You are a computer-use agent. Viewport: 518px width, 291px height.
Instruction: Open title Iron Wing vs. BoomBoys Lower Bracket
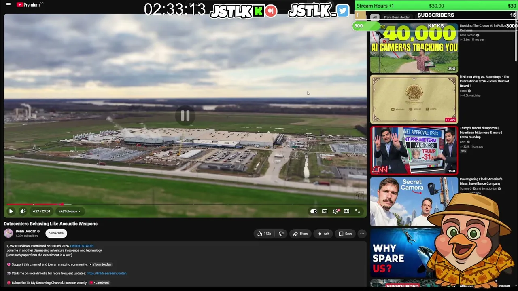tap(484, 81)
